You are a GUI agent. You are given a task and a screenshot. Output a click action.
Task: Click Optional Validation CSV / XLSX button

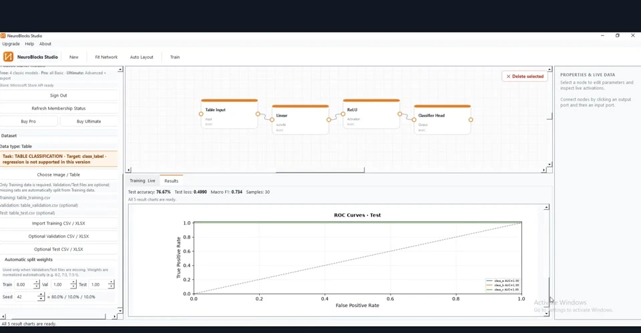(59, 236)
